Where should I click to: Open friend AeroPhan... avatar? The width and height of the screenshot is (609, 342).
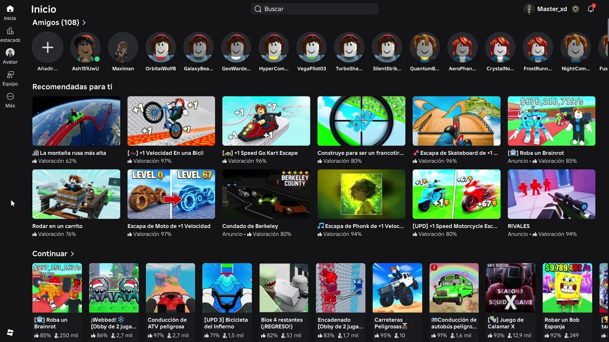click(462, 47)
